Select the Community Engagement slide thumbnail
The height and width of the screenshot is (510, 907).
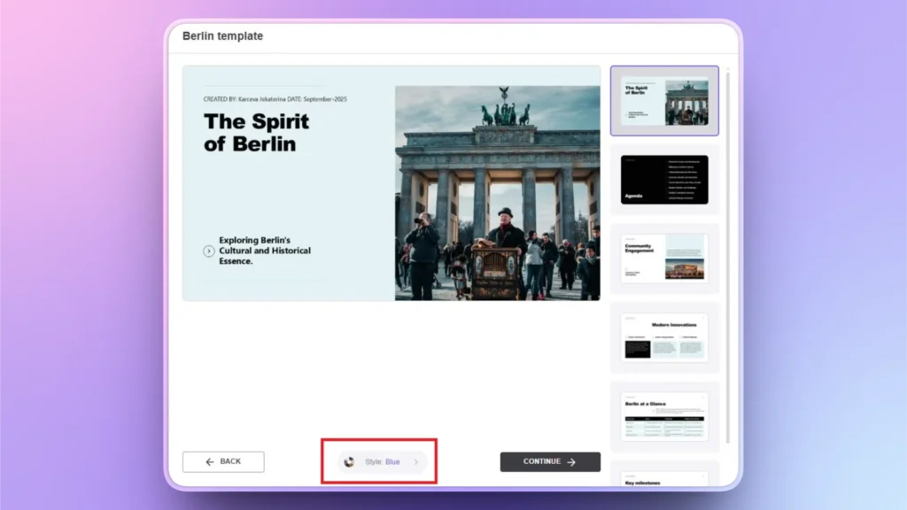665,258
